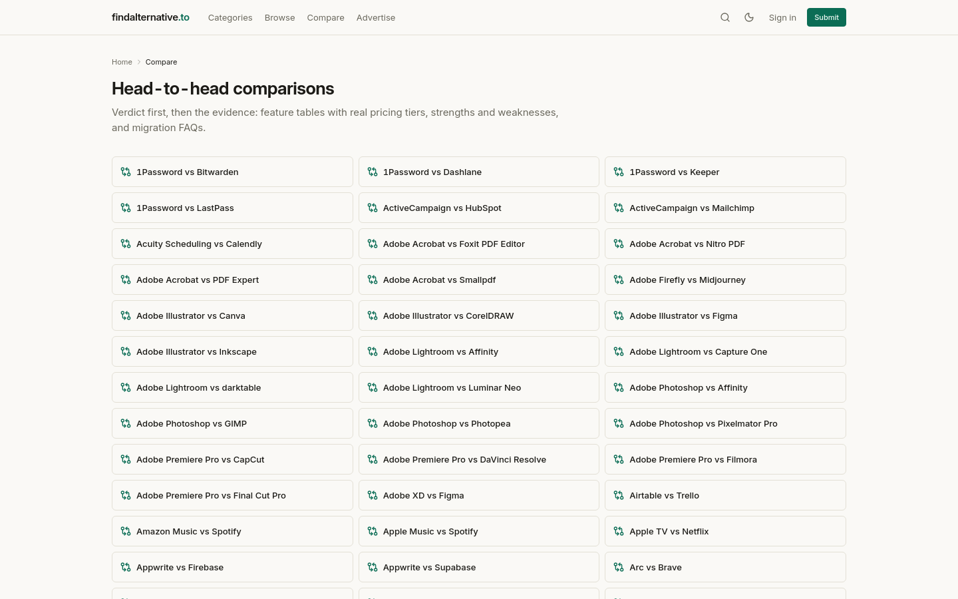Click the icon beside Adobe Lightroom vs Affinity
The image size is (958, 599).
373,351
